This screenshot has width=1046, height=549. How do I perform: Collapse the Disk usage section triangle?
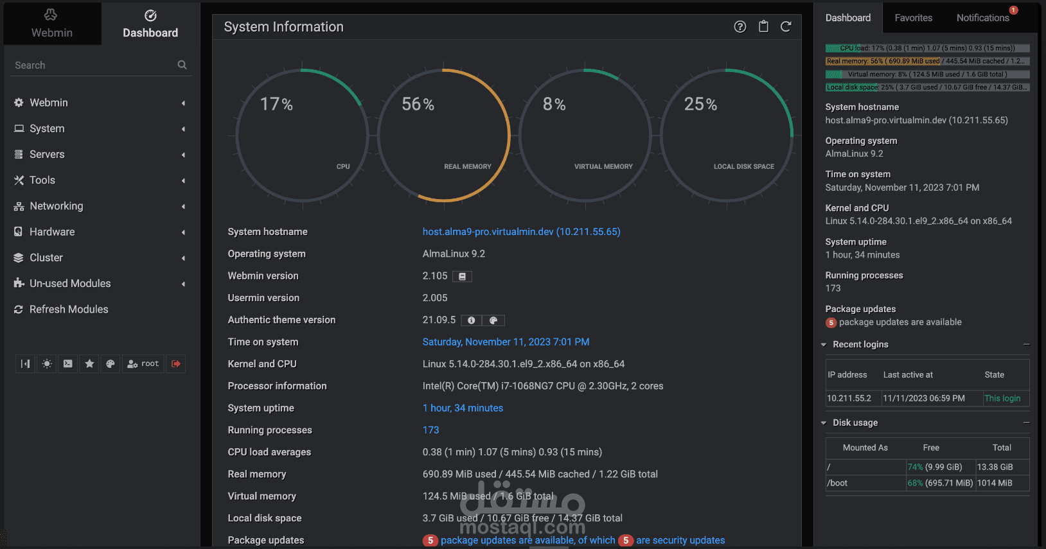click(824, 423)
